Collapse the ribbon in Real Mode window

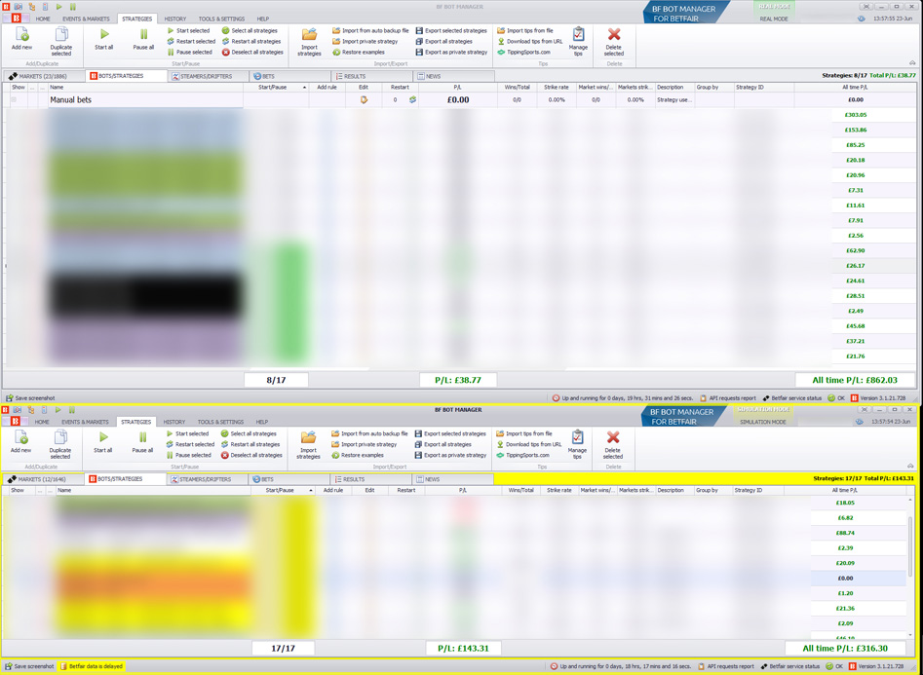[x=912, y=63]
